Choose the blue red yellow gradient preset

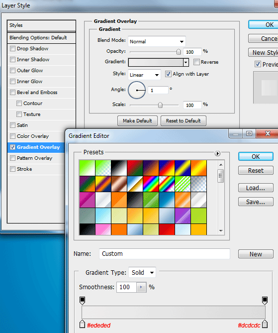167,168
